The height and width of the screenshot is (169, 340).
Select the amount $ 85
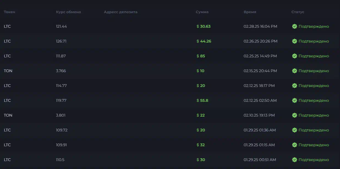201,56
